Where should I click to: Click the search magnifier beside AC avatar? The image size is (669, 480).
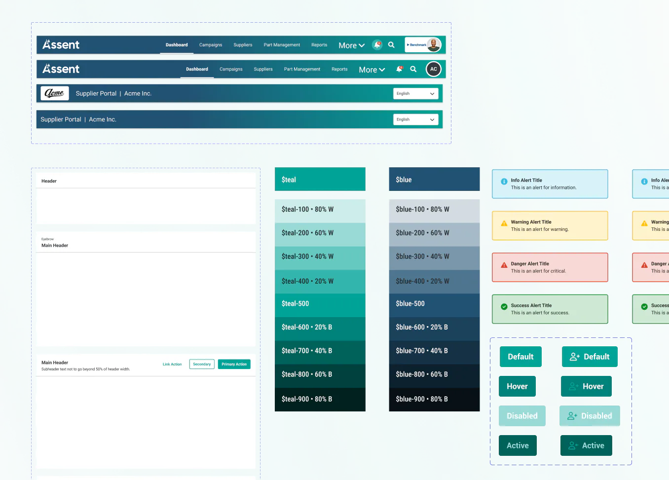point(413,69)
